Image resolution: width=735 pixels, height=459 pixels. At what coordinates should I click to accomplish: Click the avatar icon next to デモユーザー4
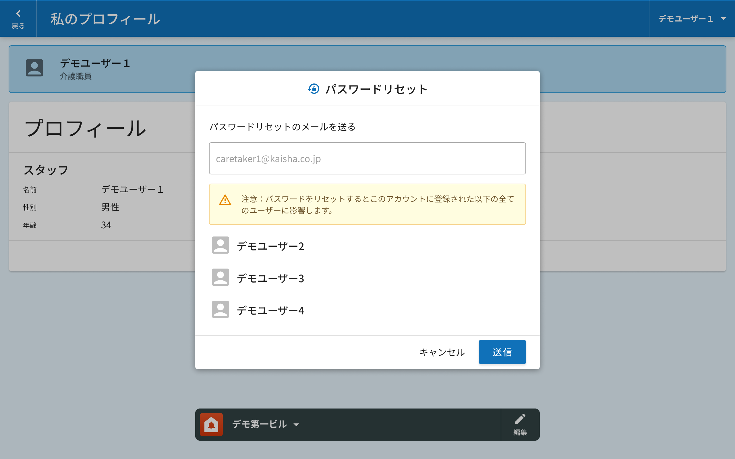220,309
